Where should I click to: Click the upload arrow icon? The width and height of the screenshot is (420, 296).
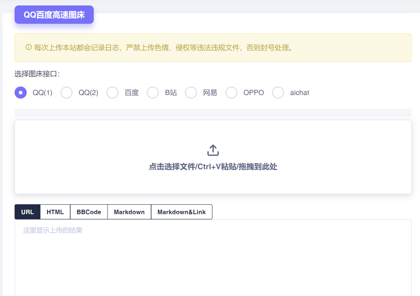213,150
